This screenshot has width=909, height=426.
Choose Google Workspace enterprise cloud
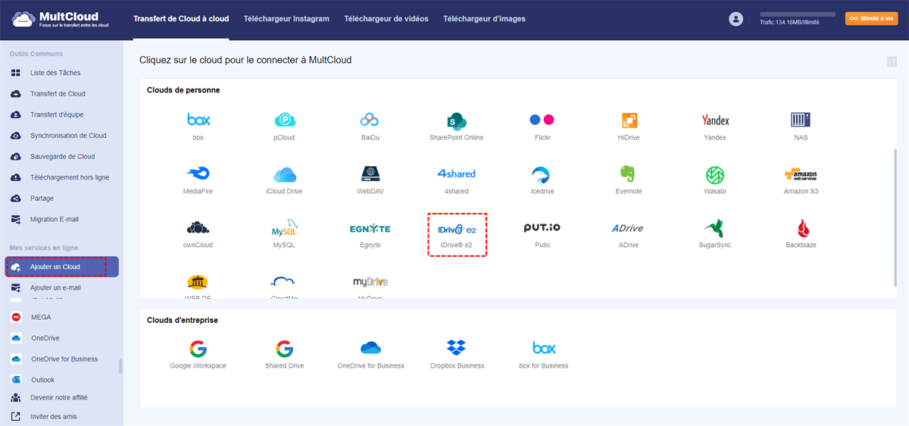(x=198, y=354)
